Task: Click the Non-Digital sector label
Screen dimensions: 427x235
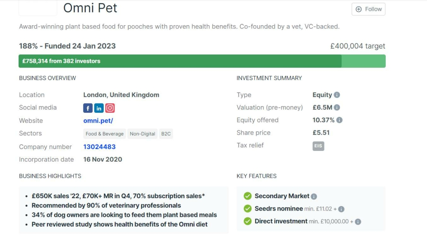Action: click(141, 134)
